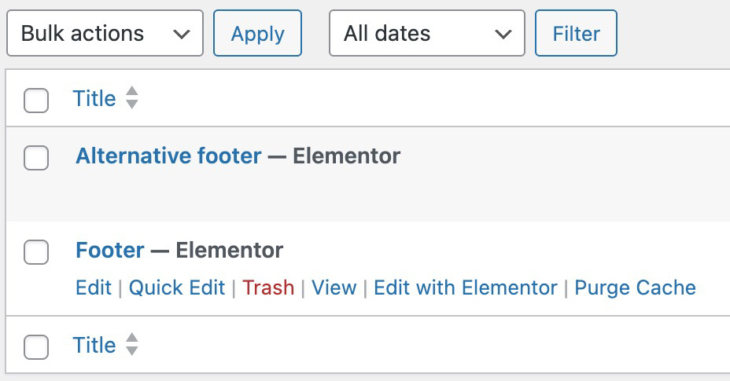Toggle the bottom select-all checkbox
Viewport: 730px width, 381px height.
36,347
